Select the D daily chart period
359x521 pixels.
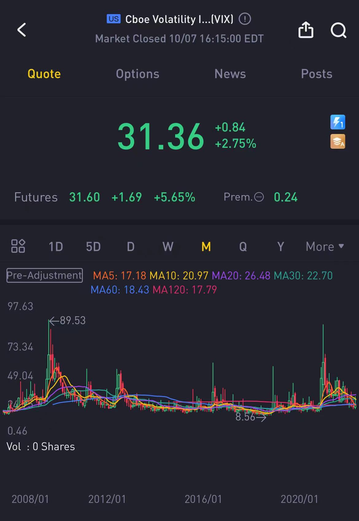[x=131, y=247]
